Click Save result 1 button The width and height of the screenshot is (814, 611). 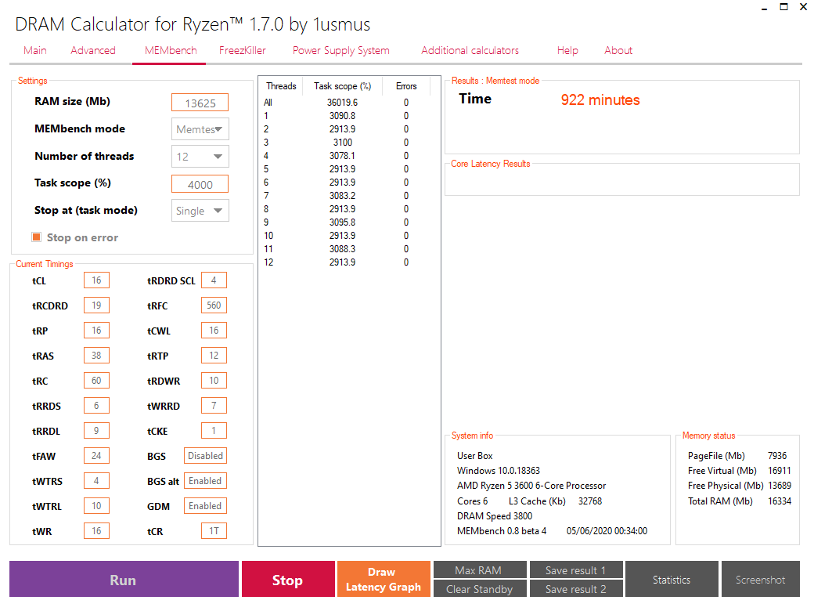pyautogui.click(x=576, y=569)
